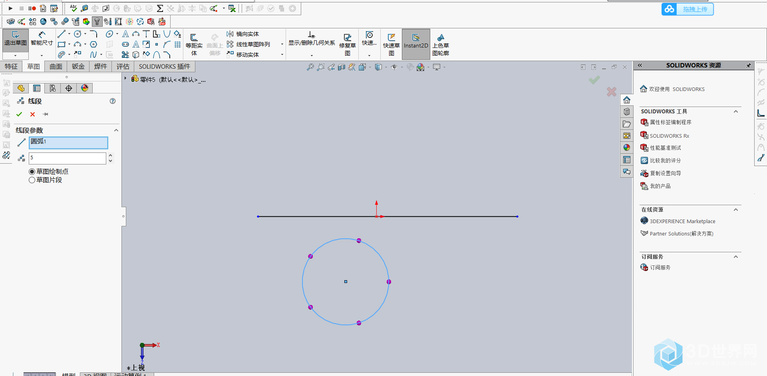Discard sketch with corner red X
The width and height of the screenshot is (767, 376).
[611, 91]
